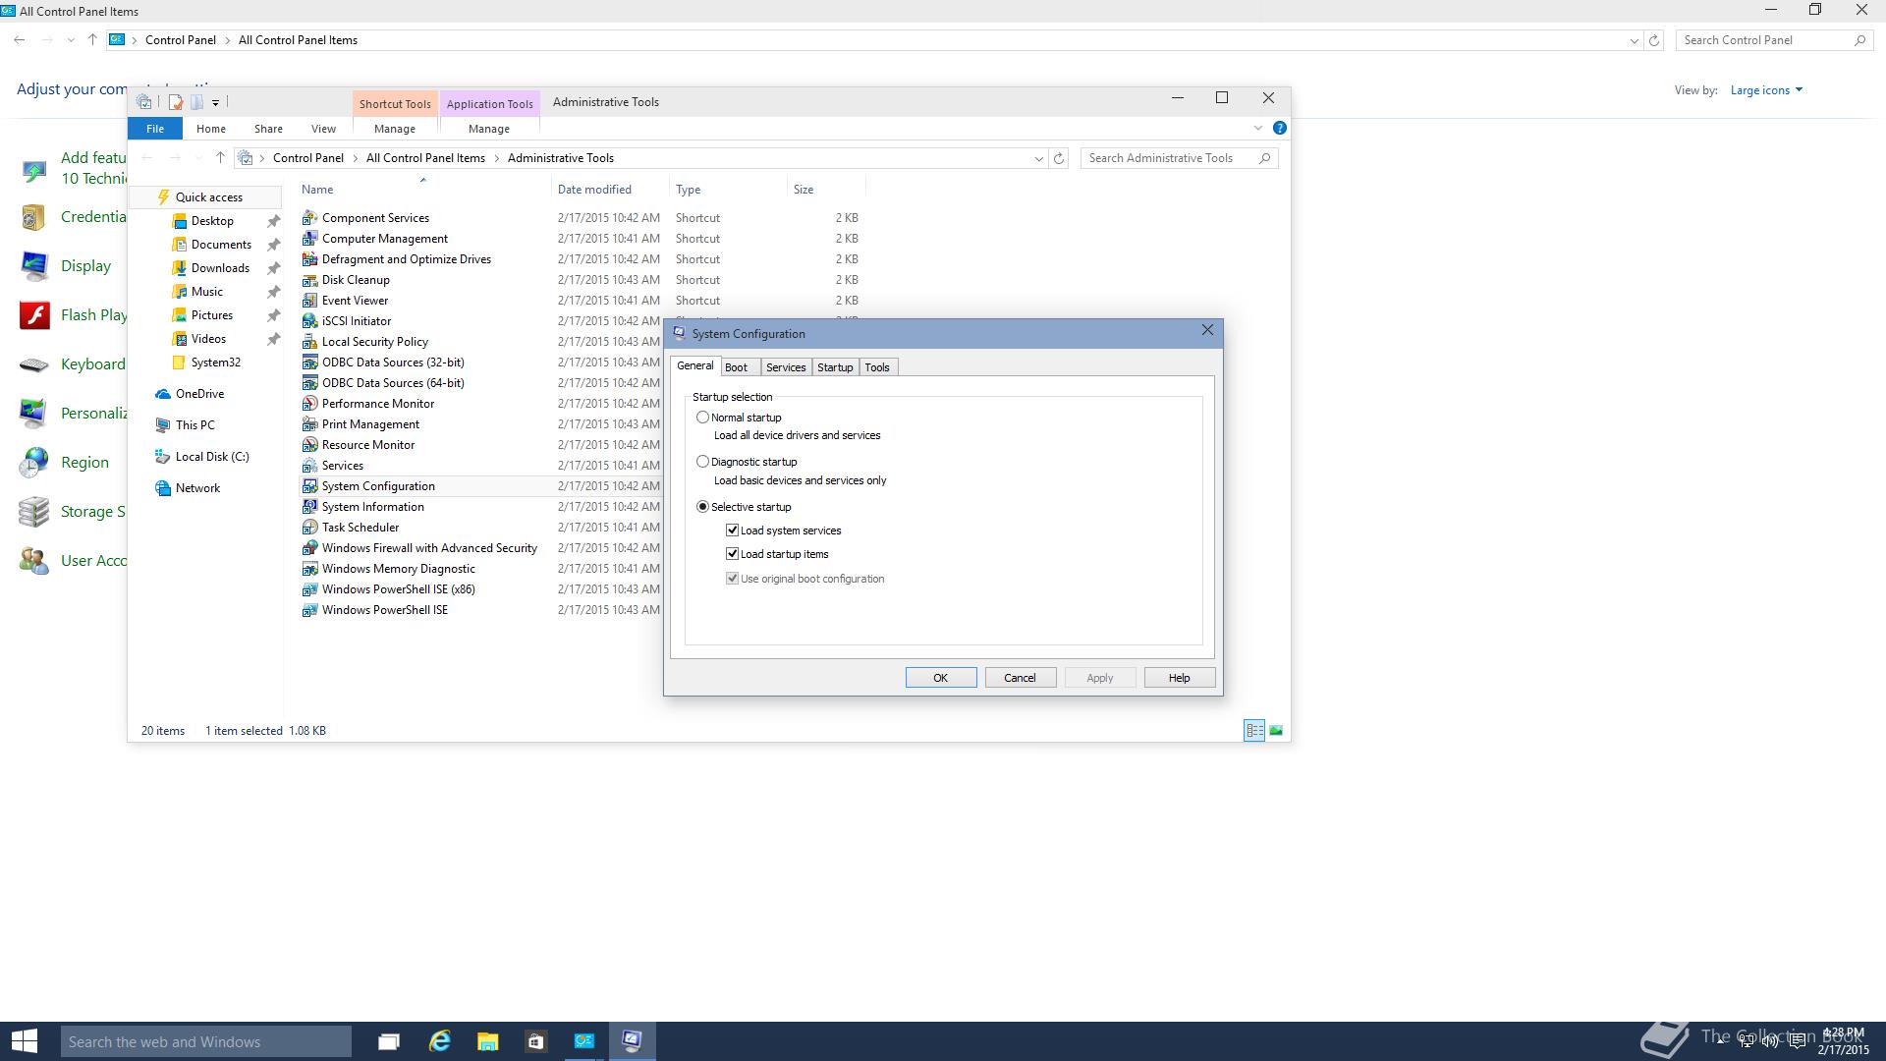Click the Search the web and Windows box
Image resolution: width=1886 pixels, height=1061 pixels.
[206, 1041]
